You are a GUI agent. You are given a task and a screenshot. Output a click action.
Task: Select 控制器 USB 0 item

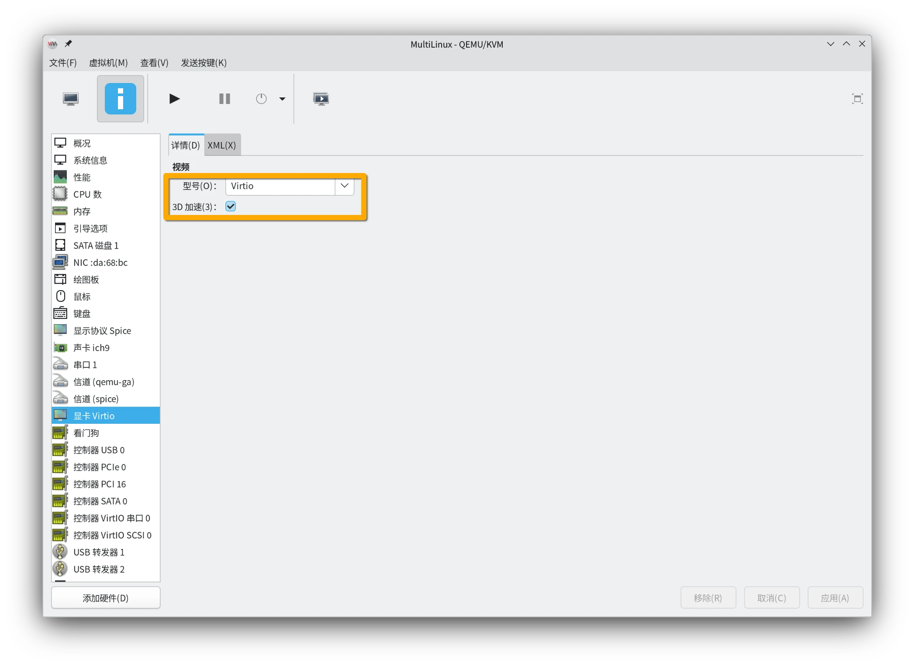pos(106,450)
